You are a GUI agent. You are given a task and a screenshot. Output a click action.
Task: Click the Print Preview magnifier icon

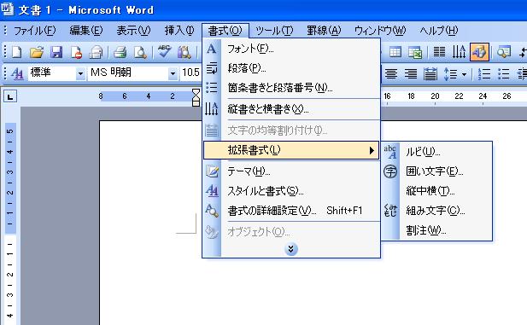point(140,52)
